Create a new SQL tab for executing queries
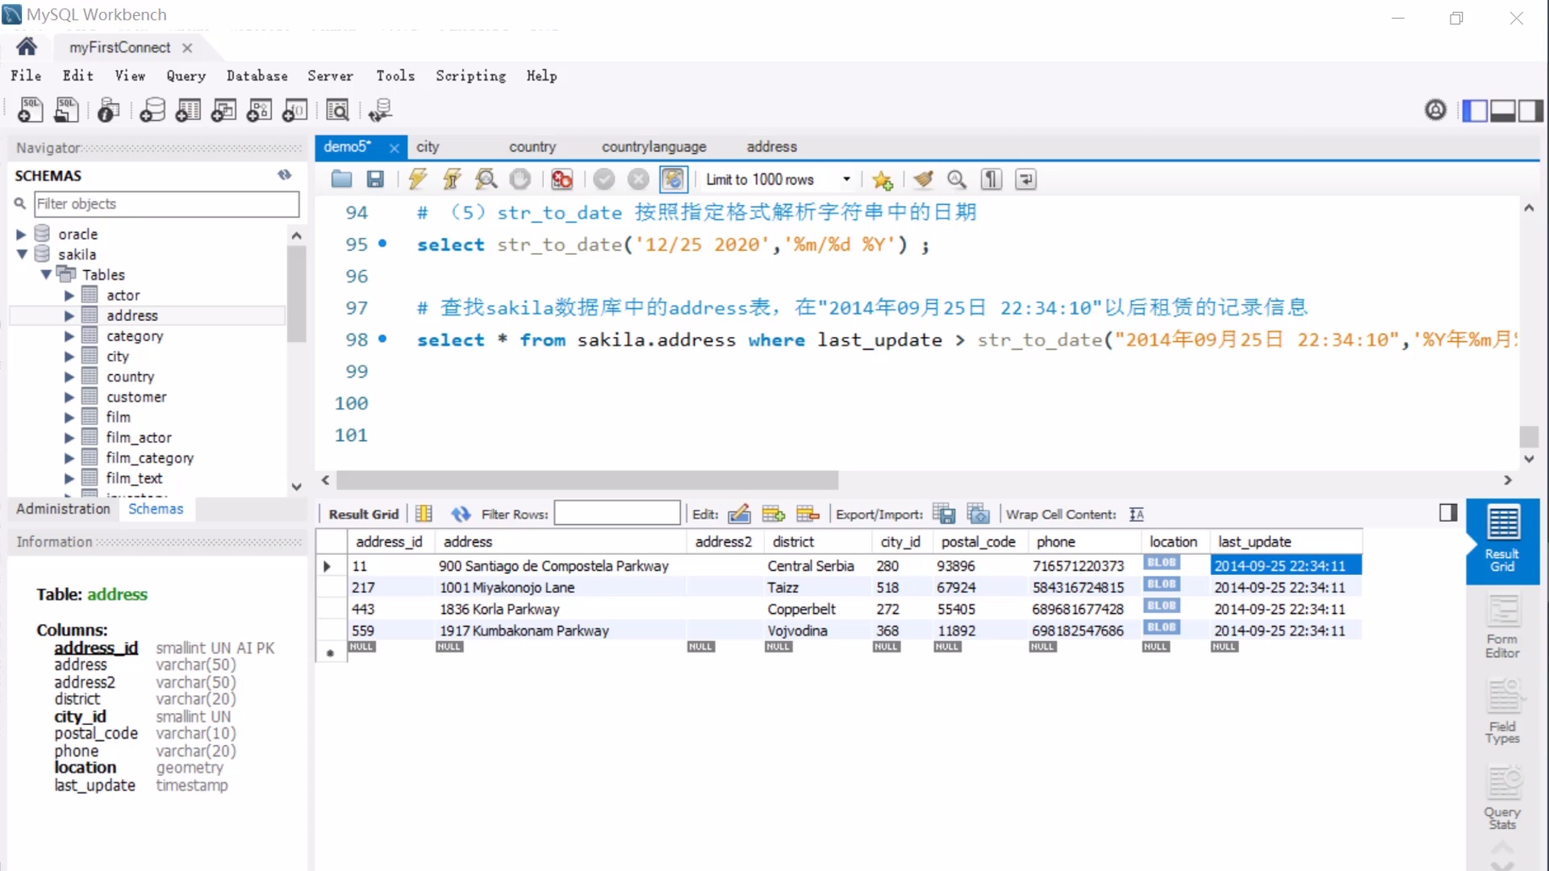The height and width of the screenshot is (871, 1549). point(30,110)
